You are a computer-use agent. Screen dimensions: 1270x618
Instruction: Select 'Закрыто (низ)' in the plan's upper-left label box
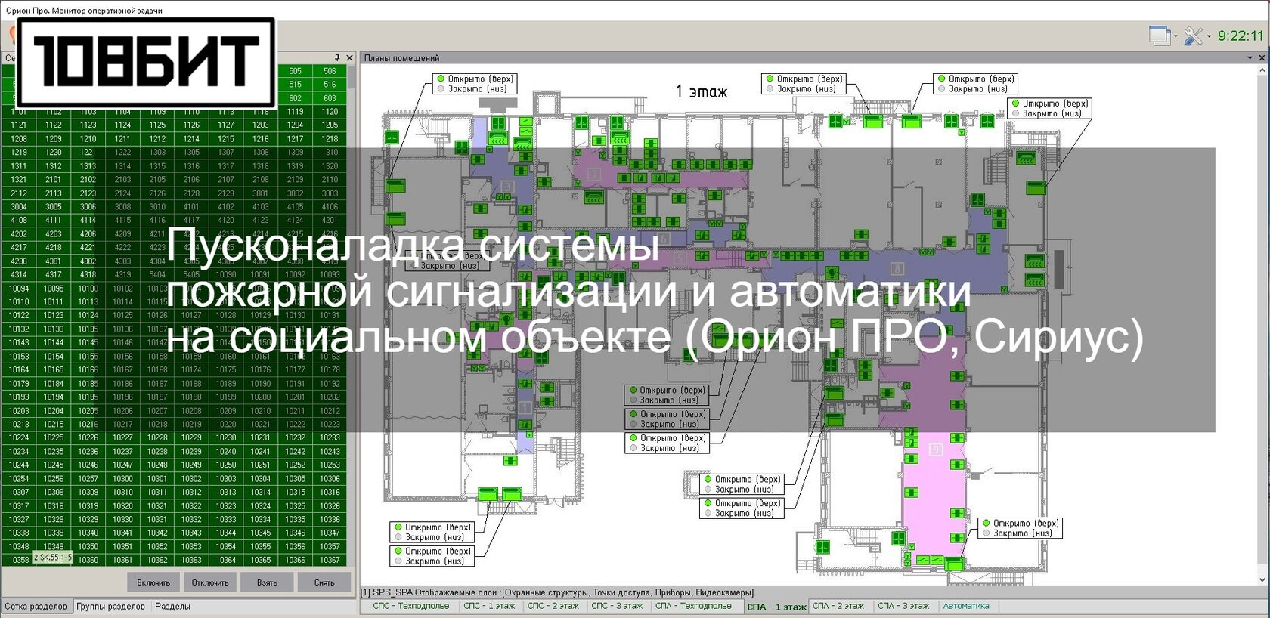(x=478, y=88)
